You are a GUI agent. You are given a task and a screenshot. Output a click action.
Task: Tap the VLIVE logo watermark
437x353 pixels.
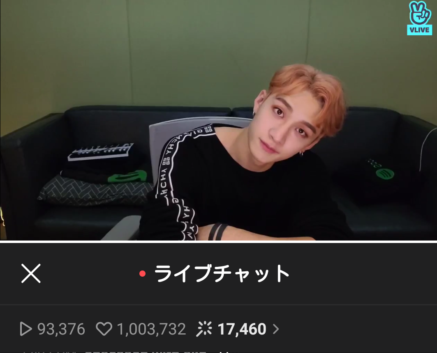pos(420,18)
